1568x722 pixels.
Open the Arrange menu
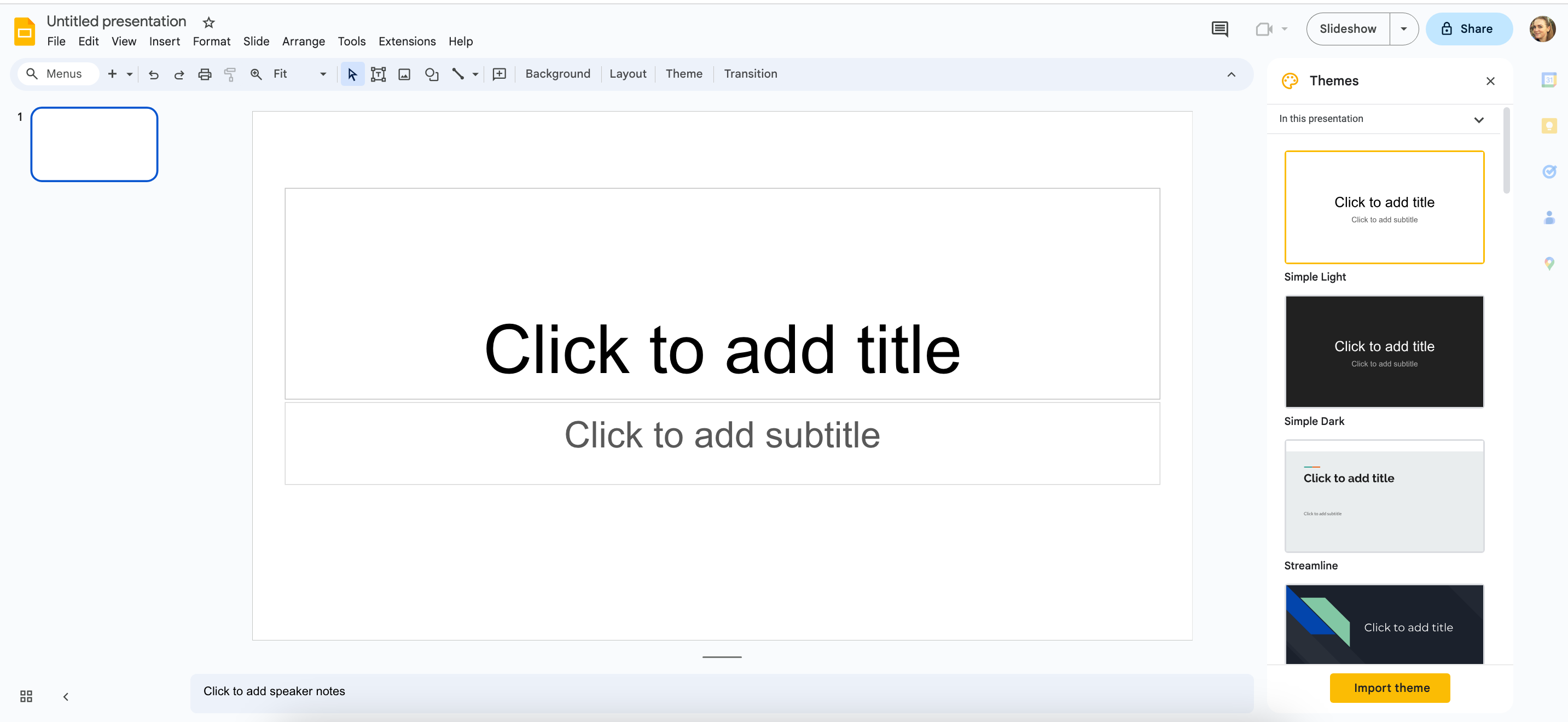click(x=302, y=41)
